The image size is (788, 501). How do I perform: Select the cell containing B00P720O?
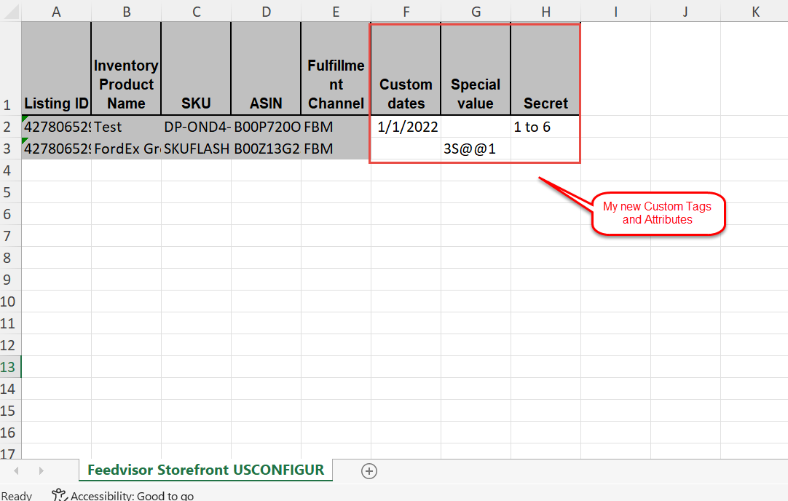coord(266,127)
